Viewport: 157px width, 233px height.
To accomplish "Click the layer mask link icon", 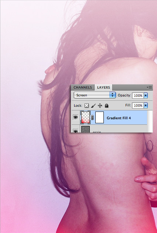I will pyautogui.click(x=92, y=117).
